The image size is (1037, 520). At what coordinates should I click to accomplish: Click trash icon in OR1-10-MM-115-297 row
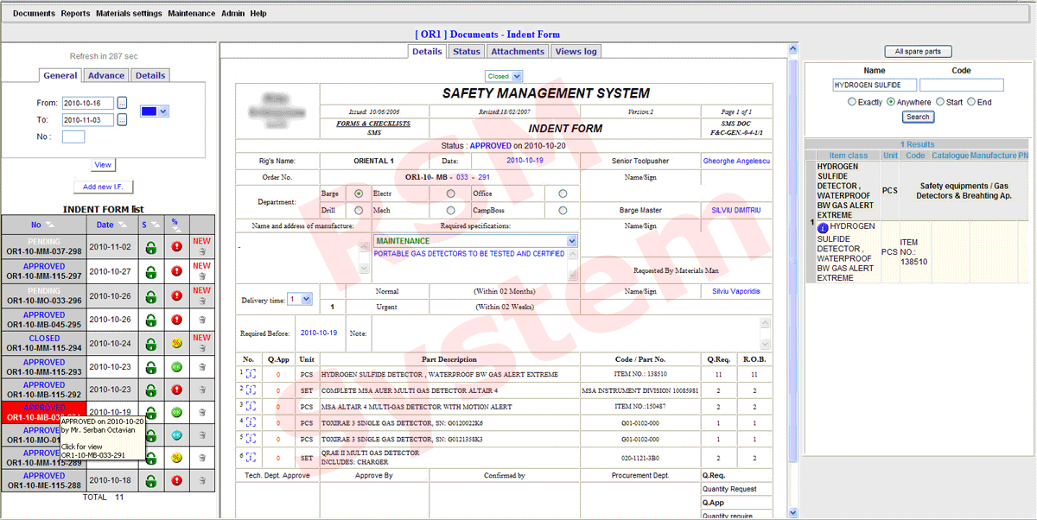201,276
